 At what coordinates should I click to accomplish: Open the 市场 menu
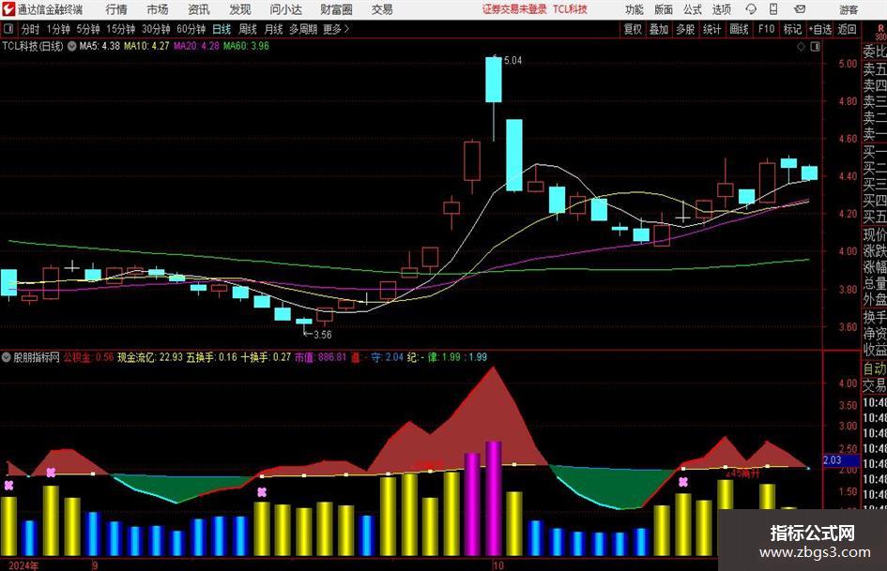click(158, 9)
